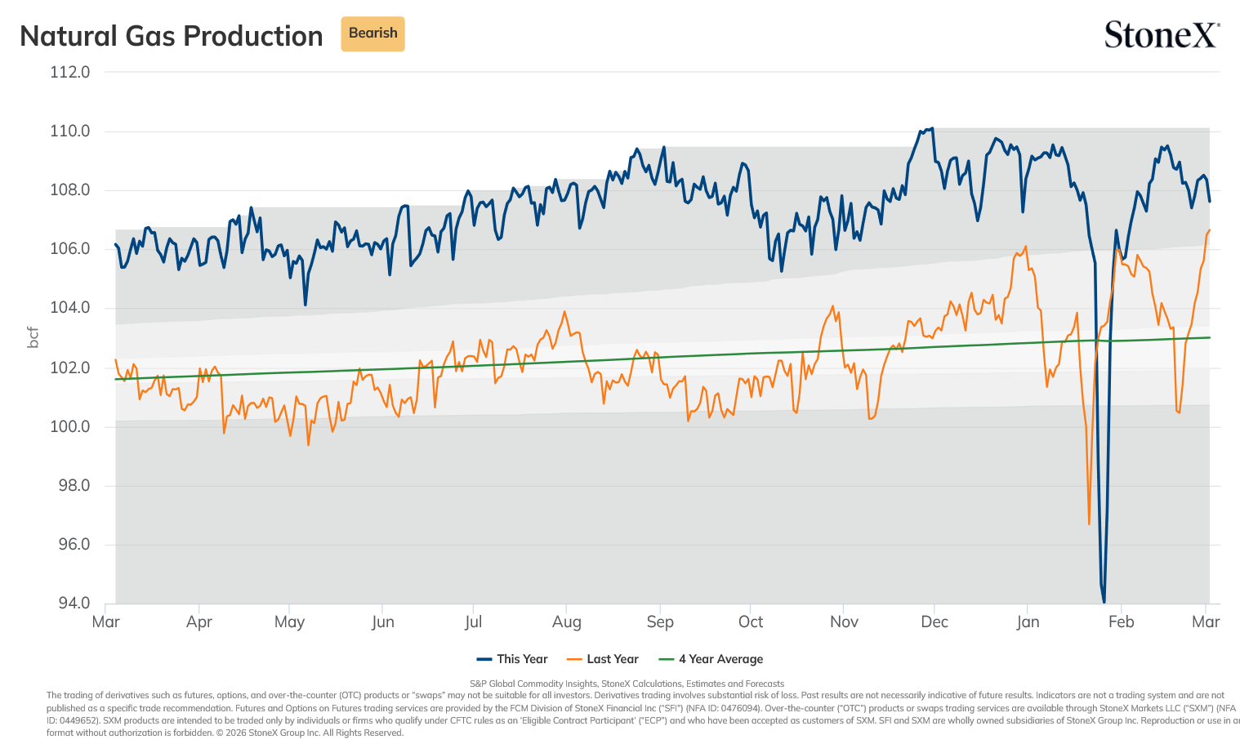Click the May x-axis label
This screenshot has height=744, width=1240.
point(290,622)
